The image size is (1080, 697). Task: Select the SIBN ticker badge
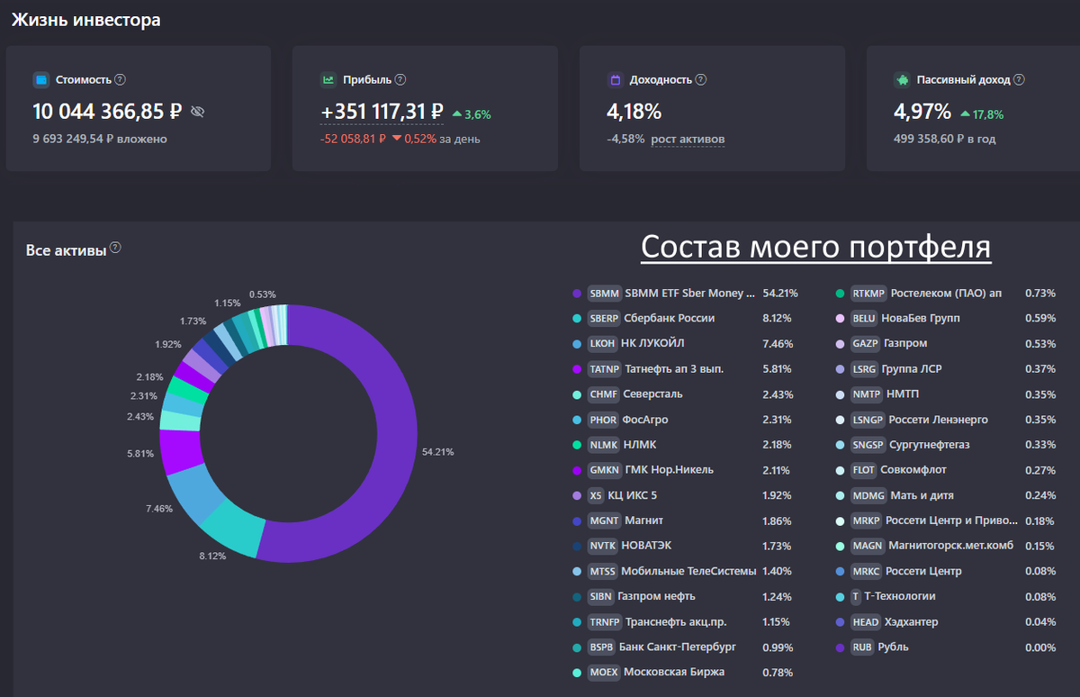tap(600, 596)
